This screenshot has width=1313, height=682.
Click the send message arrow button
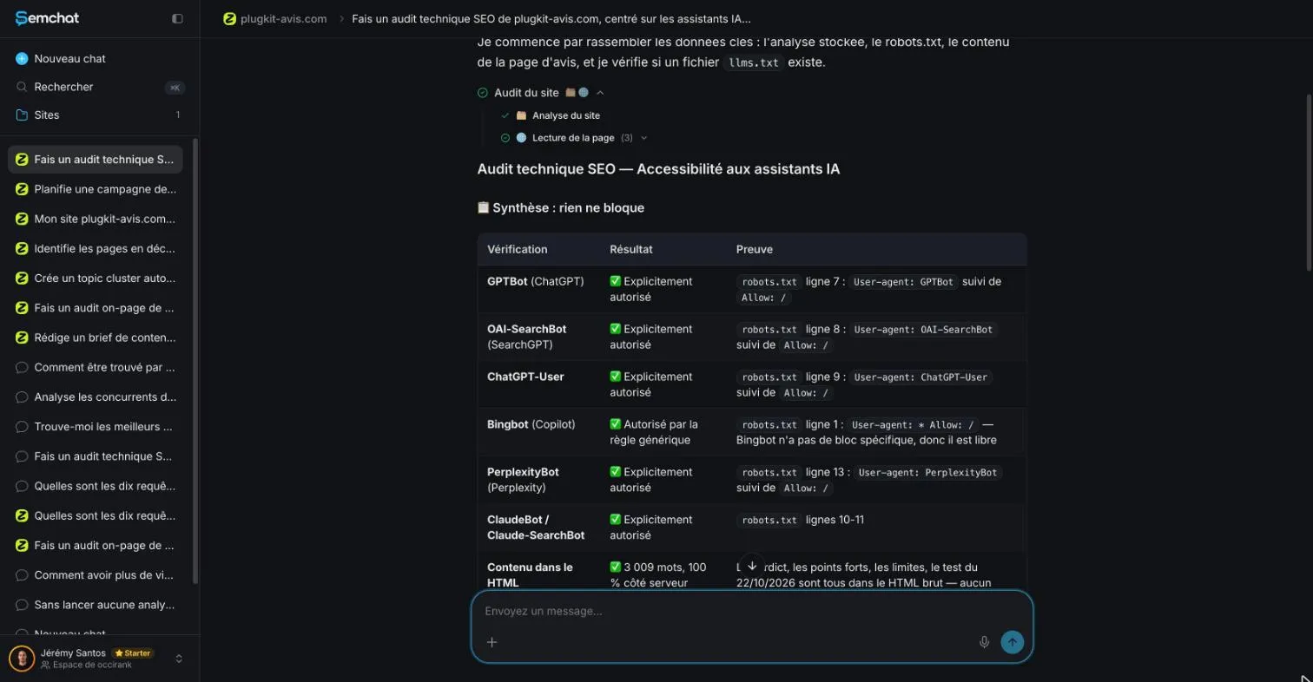click(1013, 642)
